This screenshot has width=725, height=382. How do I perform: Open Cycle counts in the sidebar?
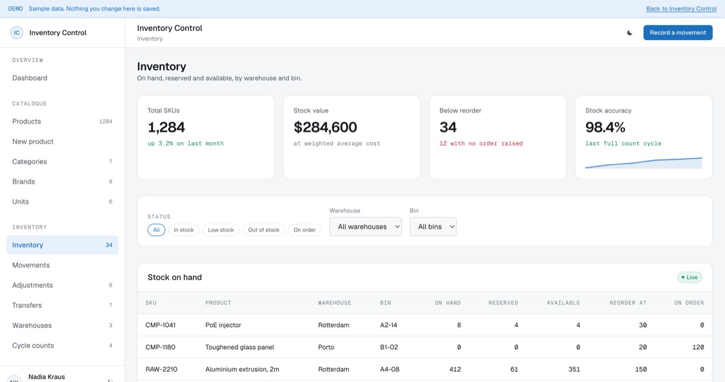[x=62, y=346]
